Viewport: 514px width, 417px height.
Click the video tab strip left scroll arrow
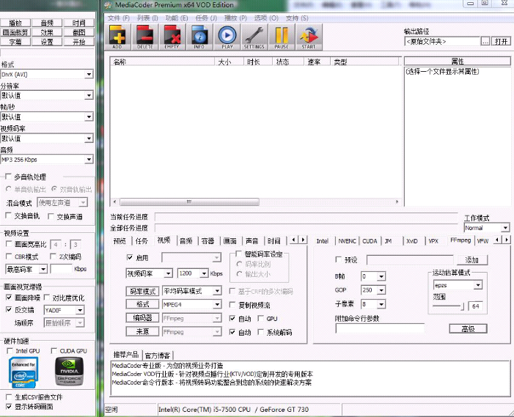coord(294,240)
